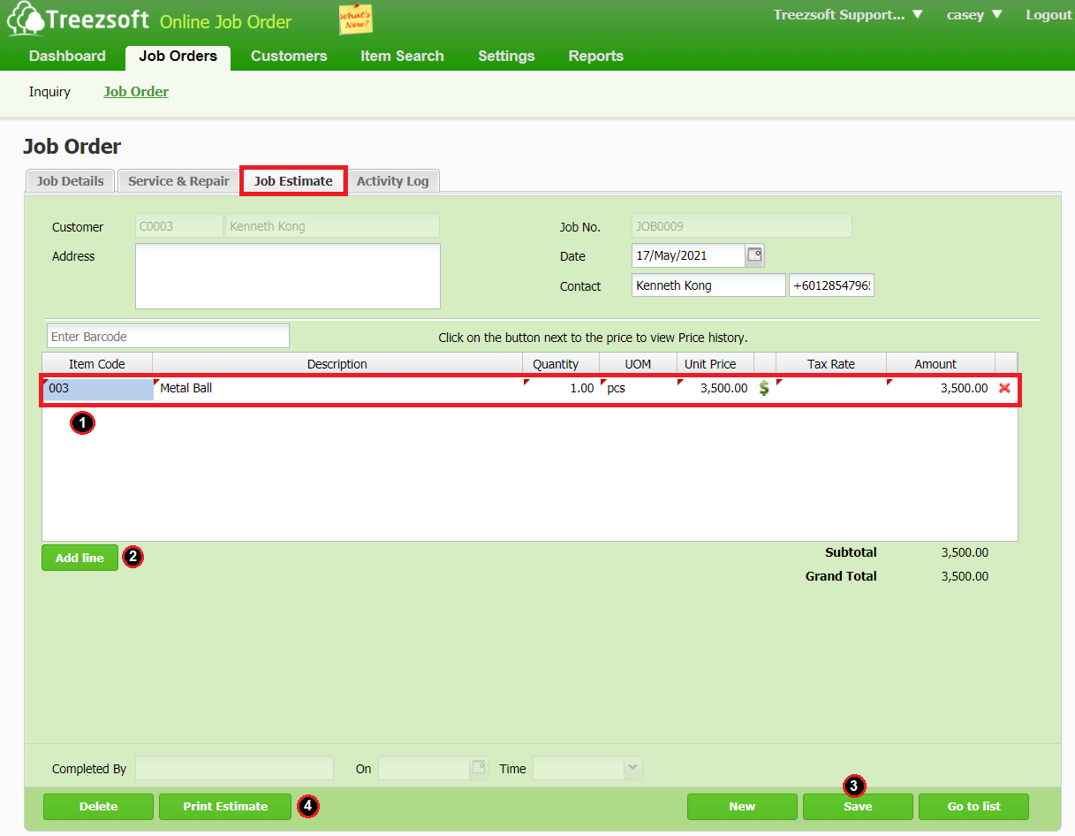
Task: Switch to the Activity Log tab
Action: pos(393,181)
